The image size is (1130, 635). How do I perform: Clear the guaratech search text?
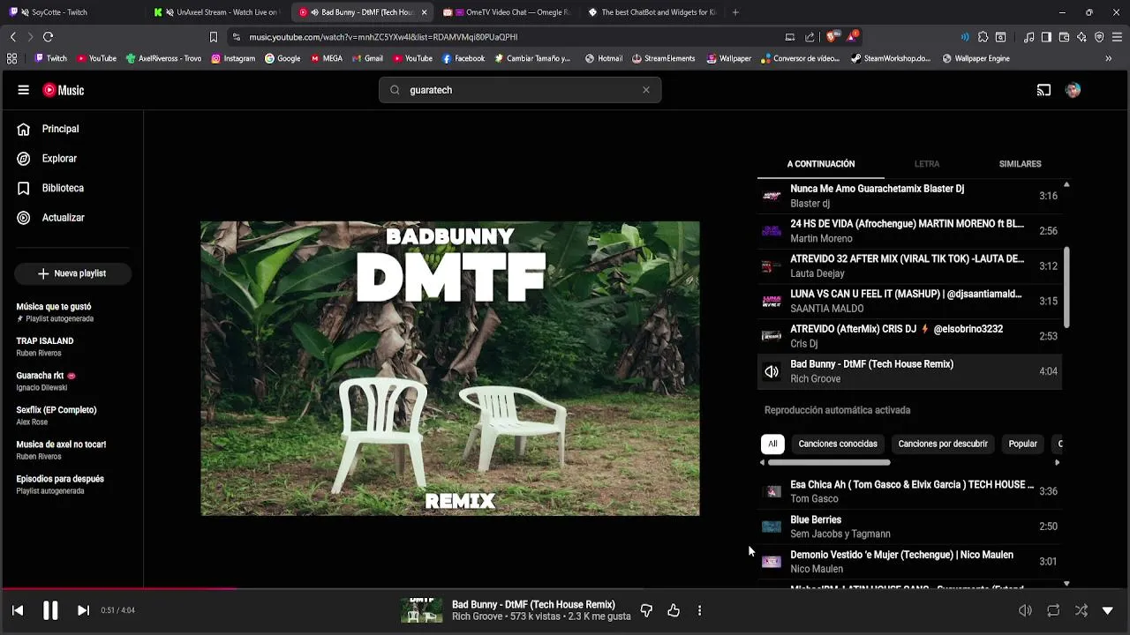(x=646, y=90)
